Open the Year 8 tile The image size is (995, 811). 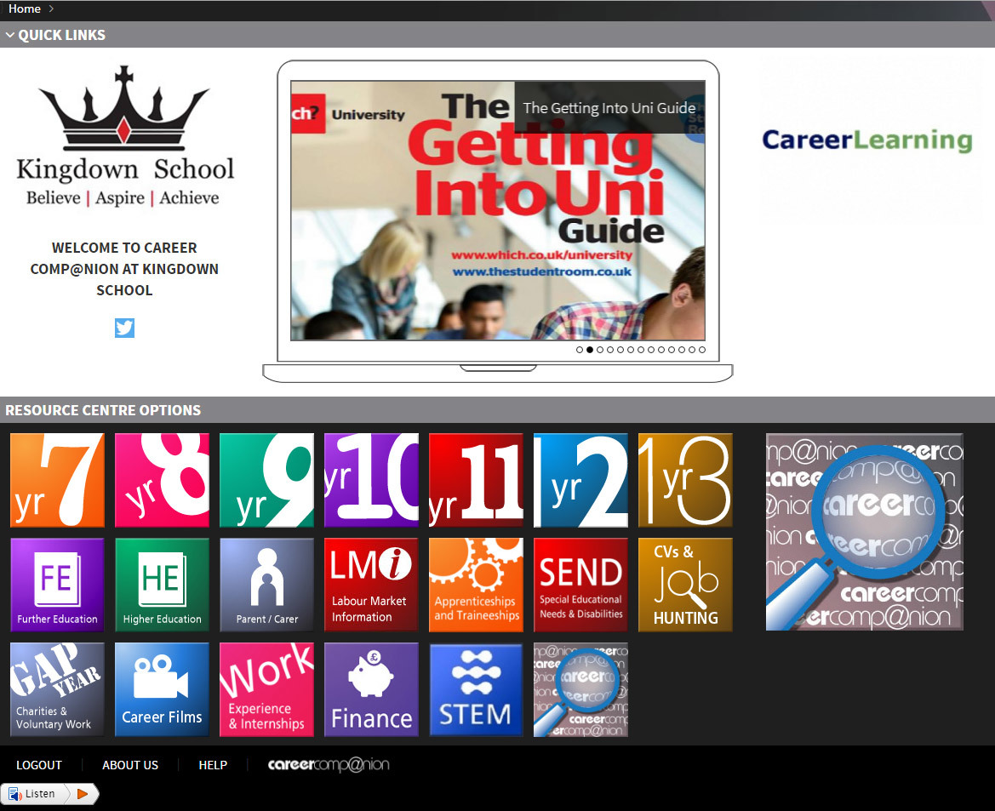162,480
